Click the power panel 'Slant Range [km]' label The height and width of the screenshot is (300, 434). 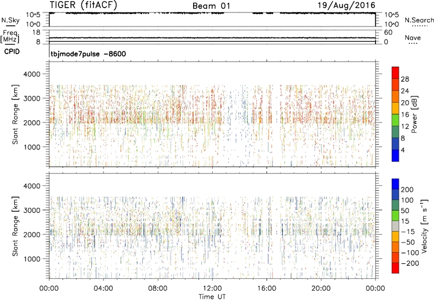click(15, 114)
